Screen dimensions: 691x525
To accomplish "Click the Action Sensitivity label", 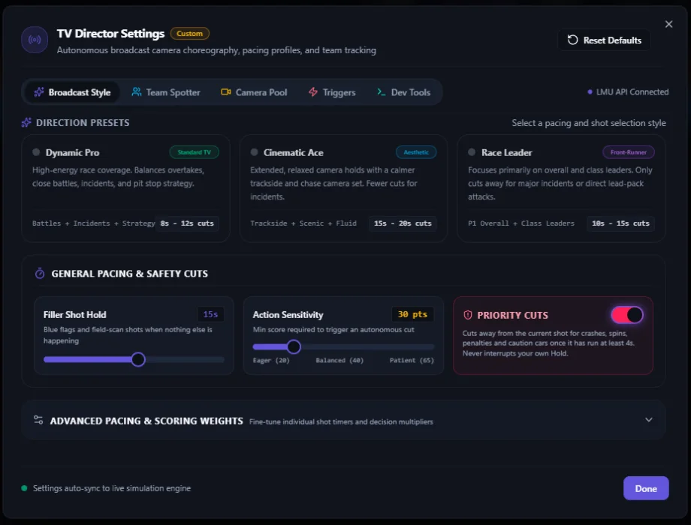I will (288, 314).
